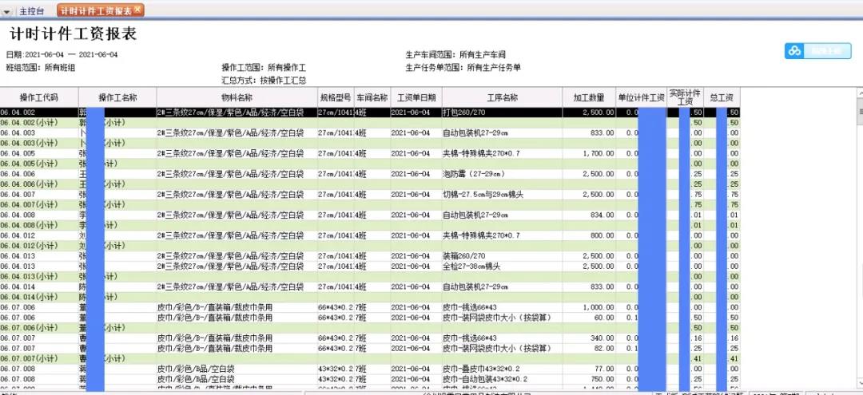This screenshot has width=863, height=395.
Task: Click the 规格型号 column header
Action: point(336,98)
